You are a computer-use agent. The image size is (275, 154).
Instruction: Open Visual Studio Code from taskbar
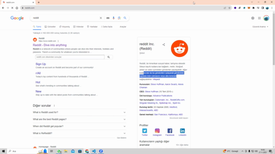point(94,151)
